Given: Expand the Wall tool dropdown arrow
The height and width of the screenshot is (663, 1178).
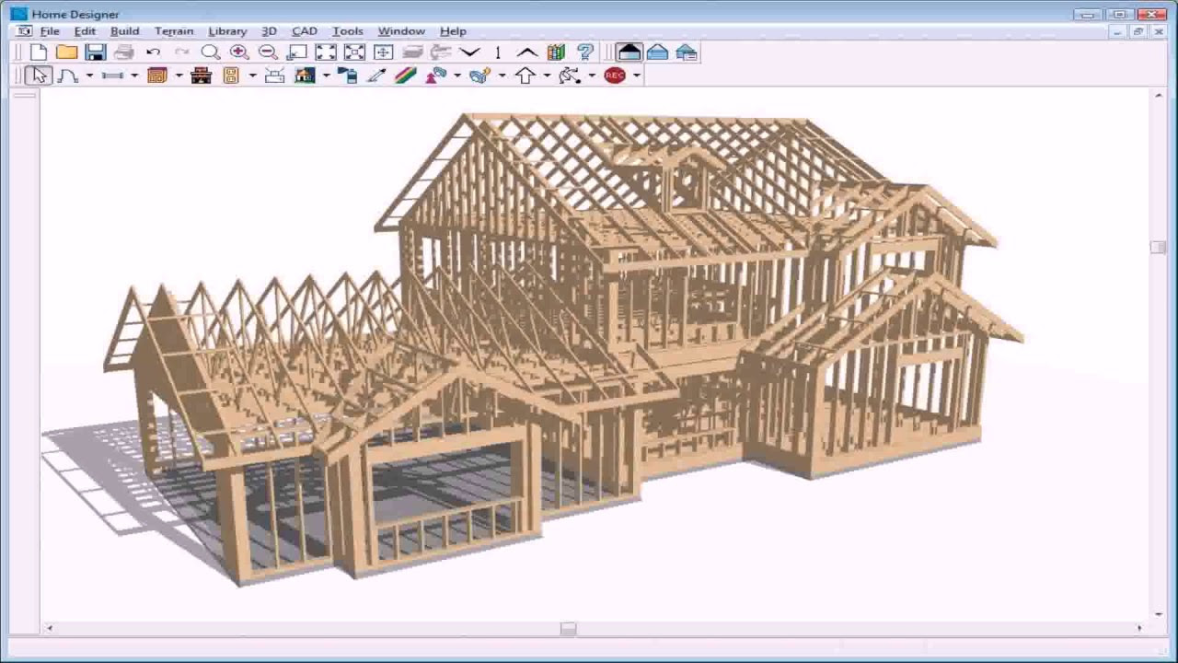Looking at the screenshot, I should click(89, 76).
